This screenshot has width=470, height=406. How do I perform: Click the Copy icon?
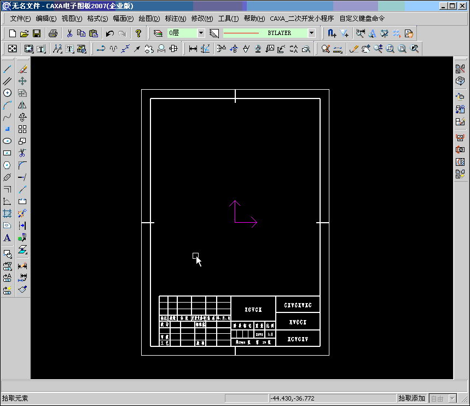coord(81,33)
